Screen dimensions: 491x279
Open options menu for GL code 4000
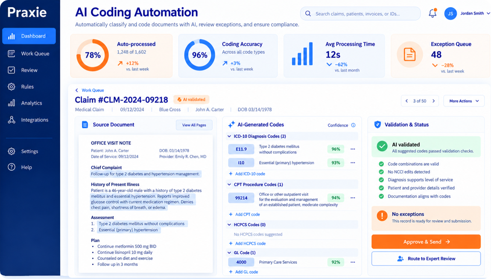pyautogui.click(x=353, y=262)
